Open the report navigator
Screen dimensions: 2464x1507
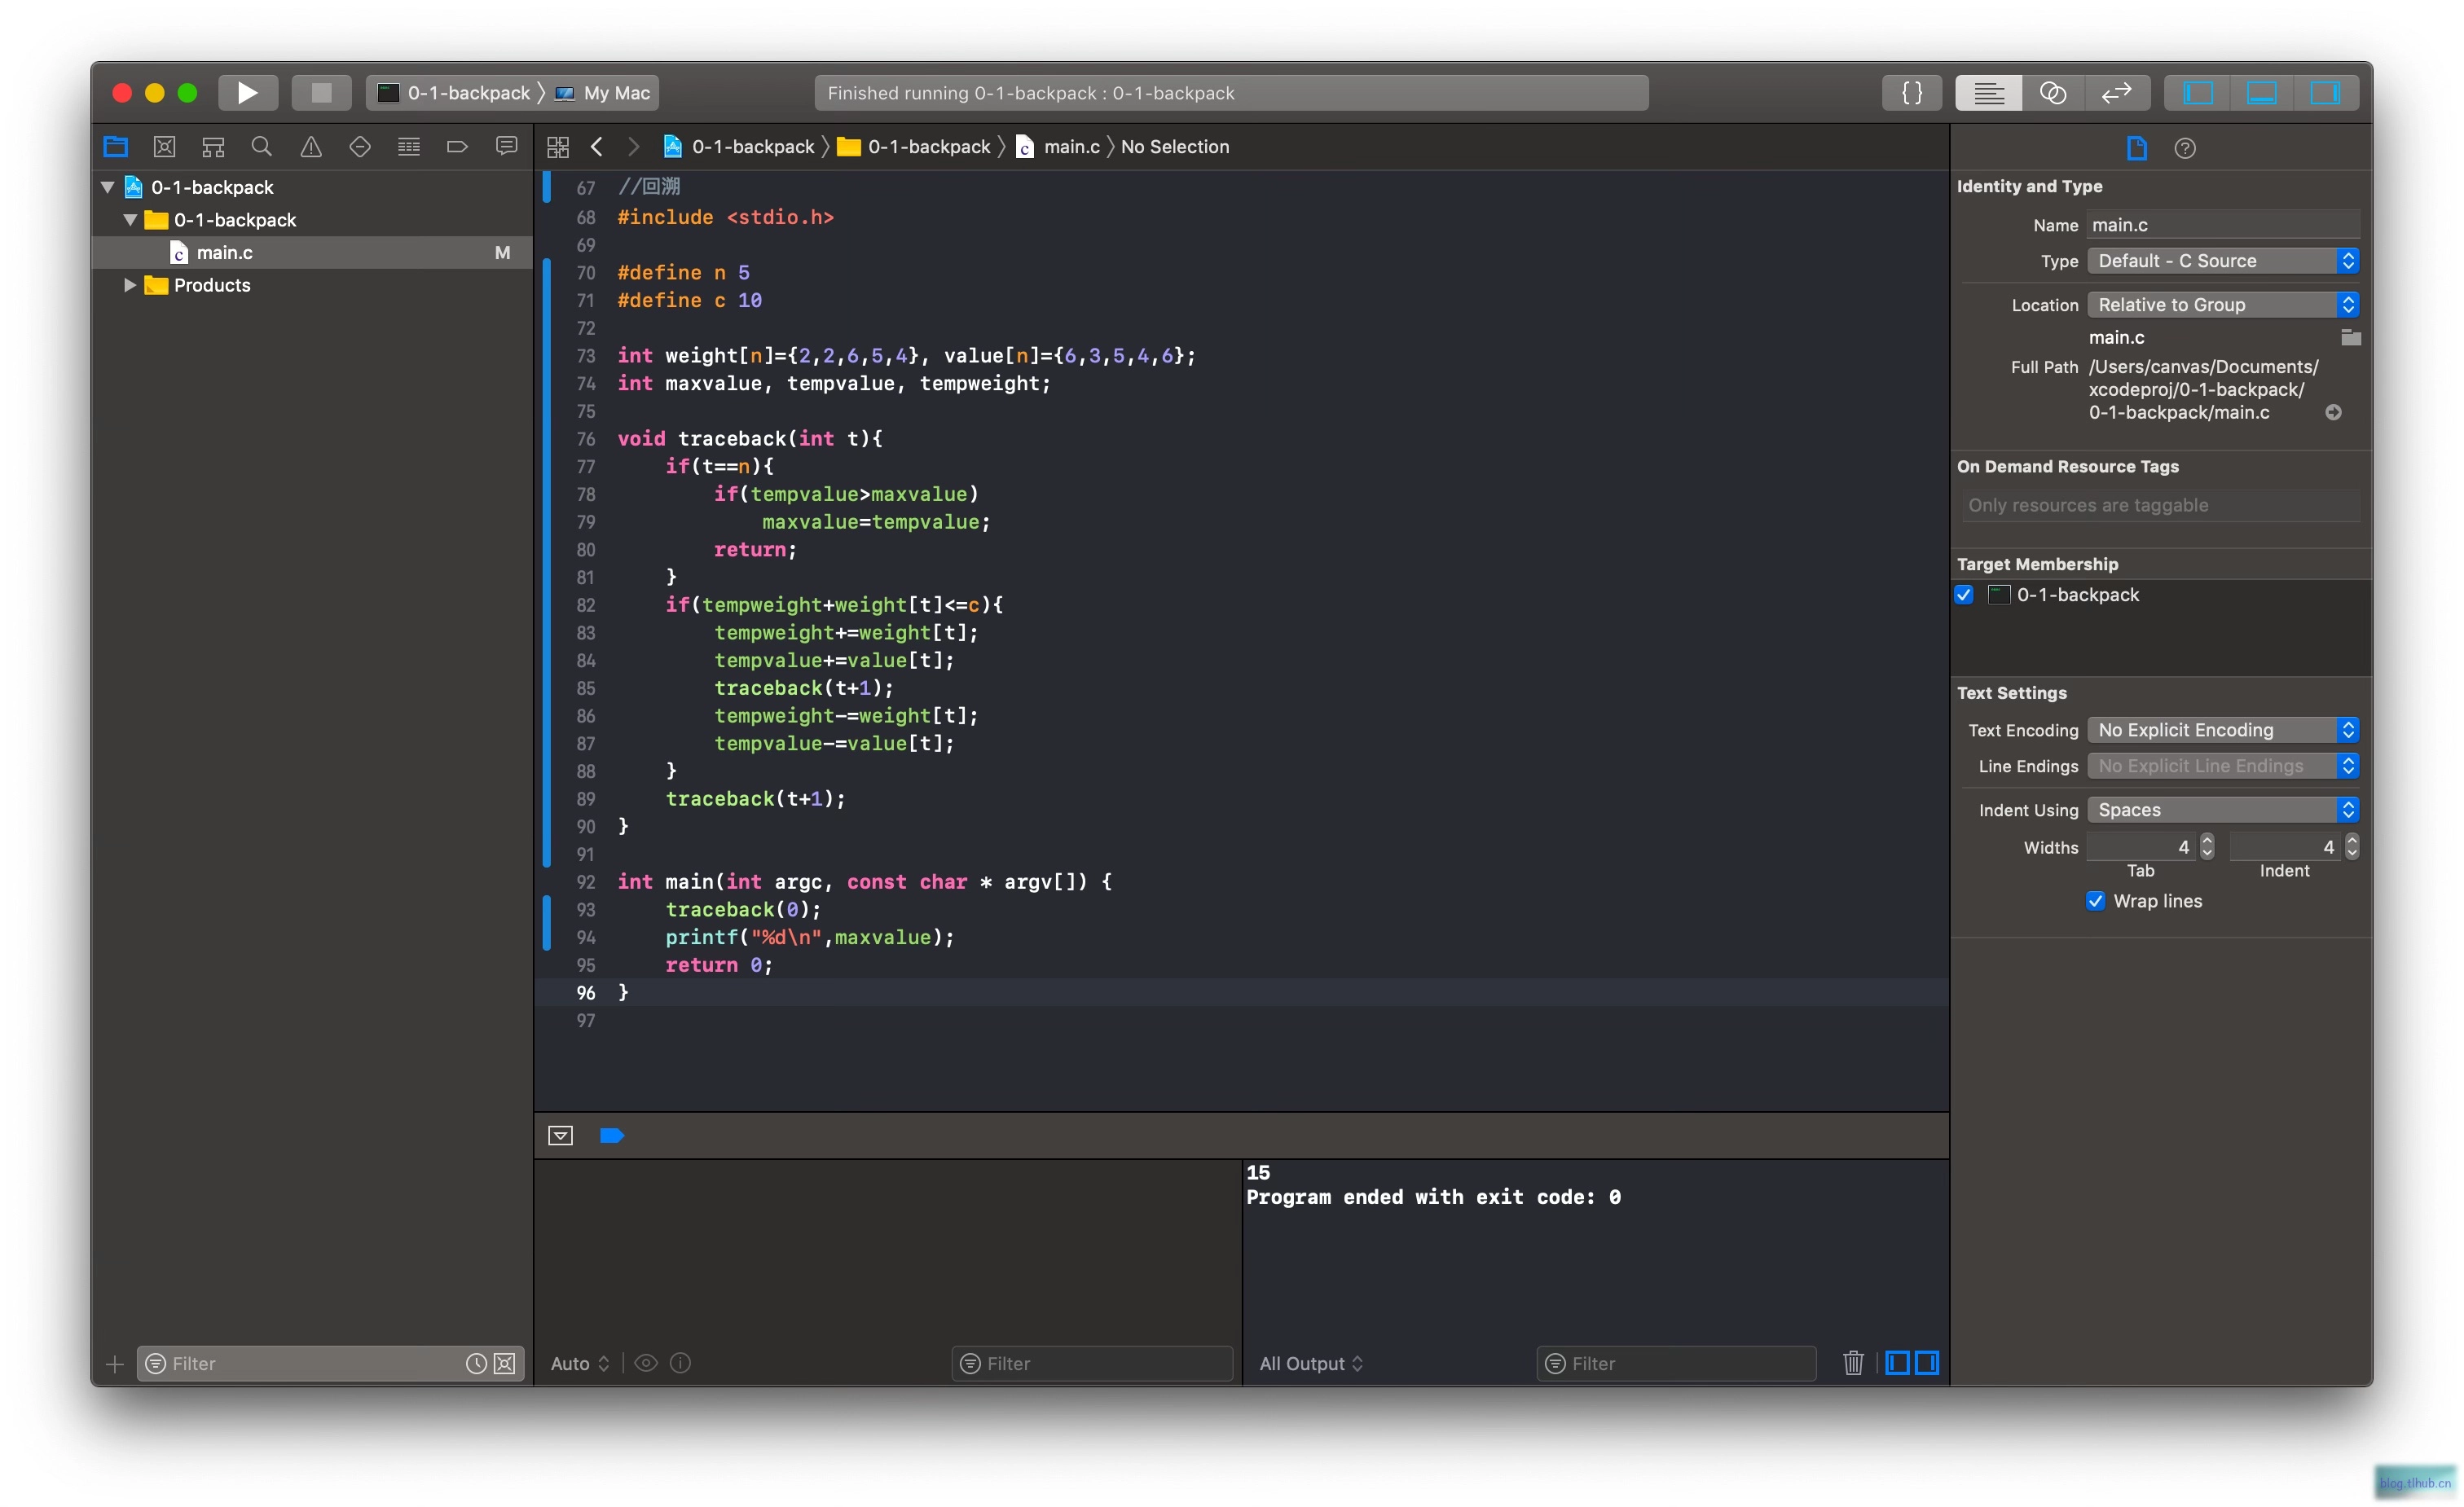[507, 147]
